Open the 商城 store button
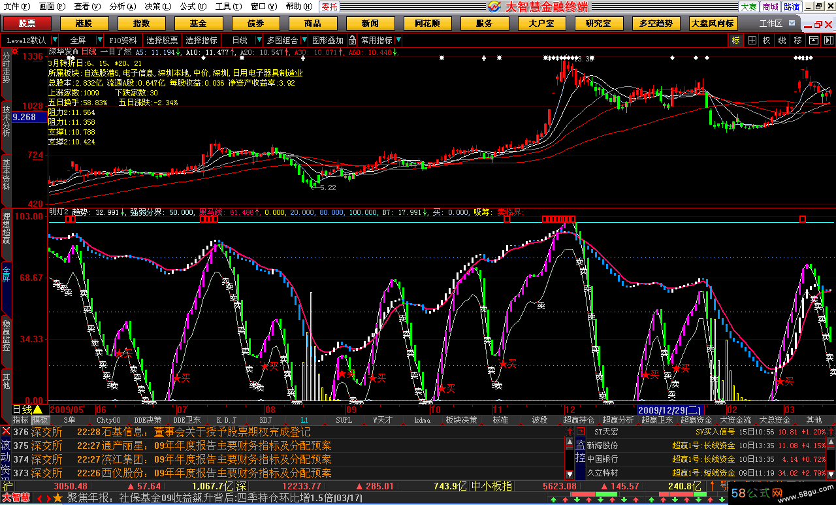Screen dimensions: 836x505 770,7
